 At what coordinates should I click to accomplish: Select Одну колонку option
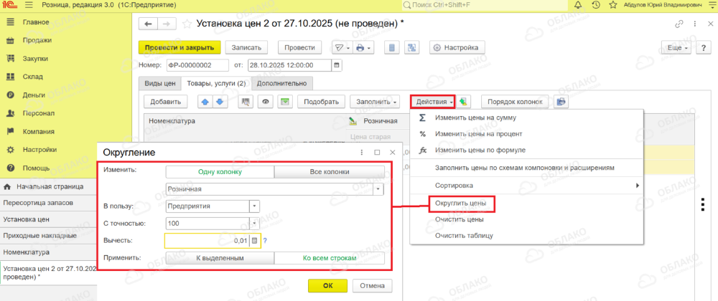click(220, 172)
